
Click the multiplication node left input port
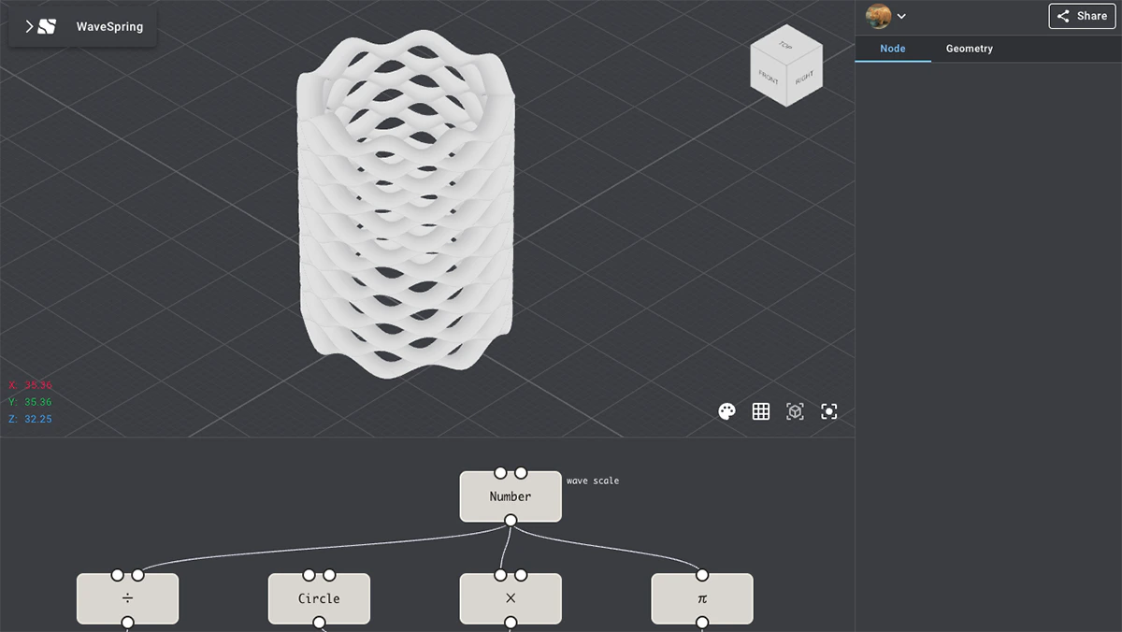500,575
